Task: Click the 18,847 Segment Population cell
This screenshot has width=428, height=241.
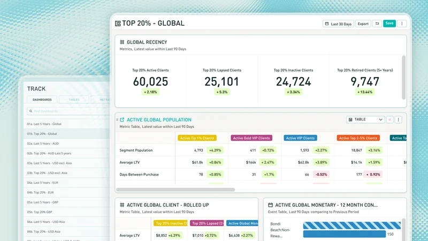Action: [x=356, y=150]
